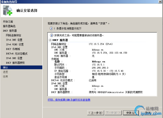Click default gateway value 172.16.5.1

[x=98, y=65]
